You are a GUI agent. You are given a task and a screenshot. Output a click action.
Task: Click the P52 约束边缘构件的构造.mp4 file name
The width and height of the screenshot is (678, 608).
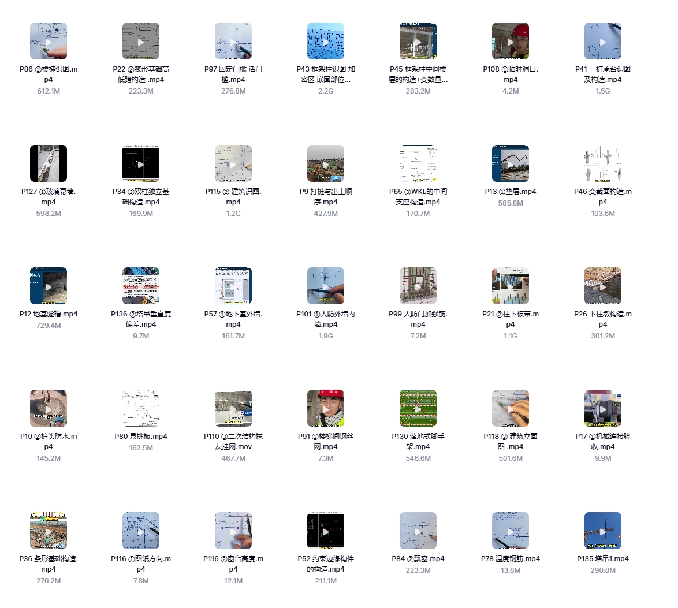pos(326,564)
